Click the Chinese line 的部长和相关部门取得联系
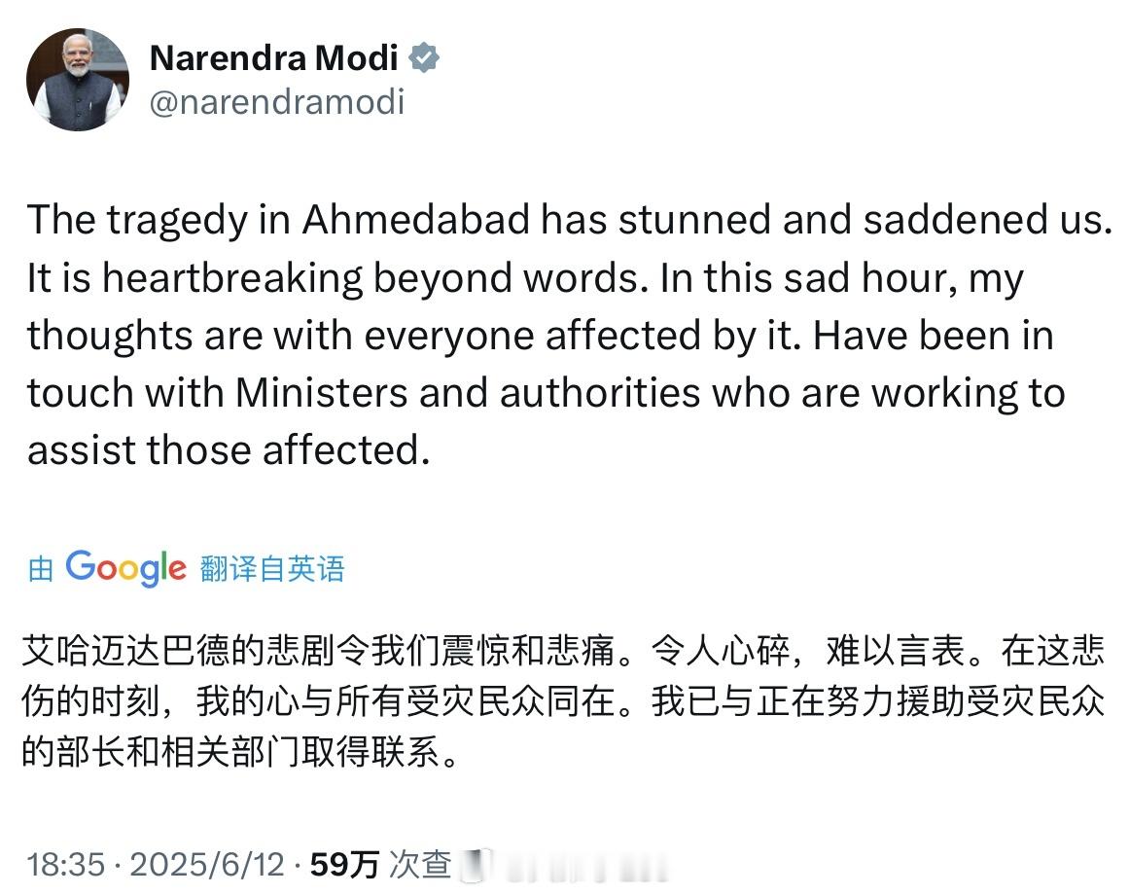The image size is (1129, 895). coord(231,752)
